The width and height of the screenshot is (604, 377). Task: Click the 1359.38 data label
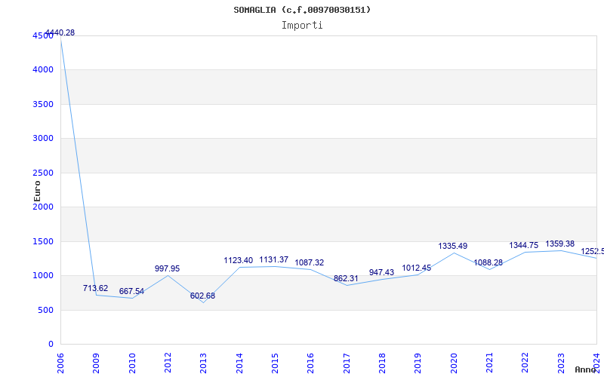pos(559,244)
